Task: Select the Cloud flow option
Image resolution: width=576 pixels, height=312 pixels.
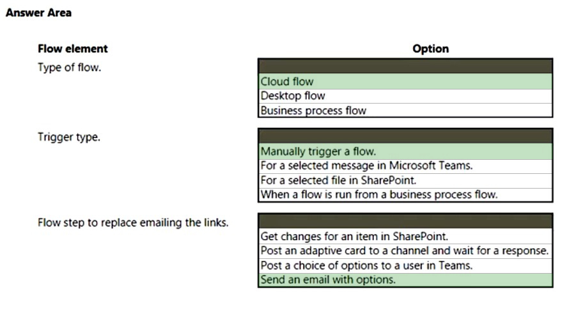Action: click(405, 81)
